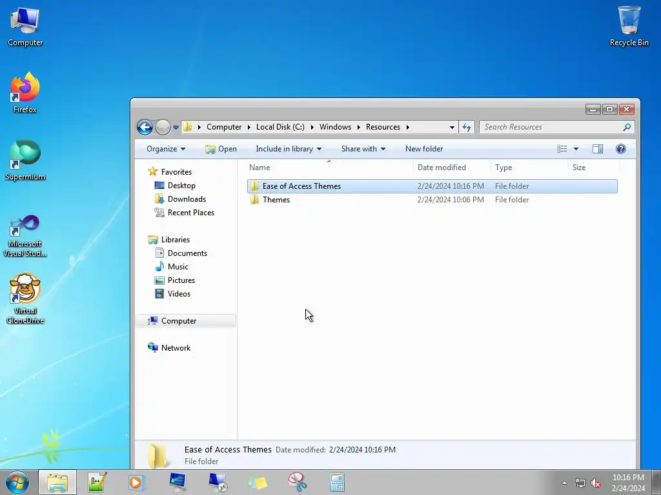Select Network in the navigation pane
Screen dimensions: 661x495
(x=176, y=347)
